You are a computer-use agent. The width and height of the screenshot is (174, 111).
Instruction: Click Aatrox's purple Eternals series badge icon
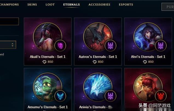111,45
